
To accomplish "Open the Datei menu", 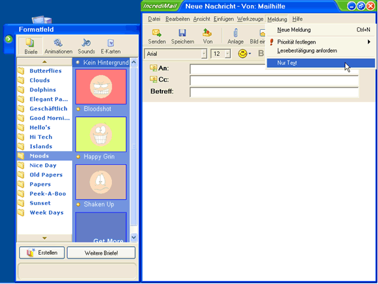I will (154, 19).
